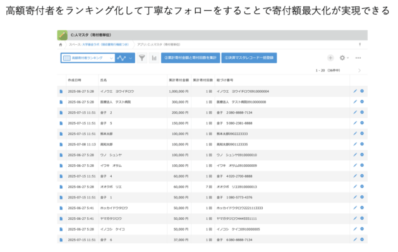This screenshot has height=252, width=398.
Task: Edit the イノコシ ケイコ record with pencil icon
Action: [355, 229]
